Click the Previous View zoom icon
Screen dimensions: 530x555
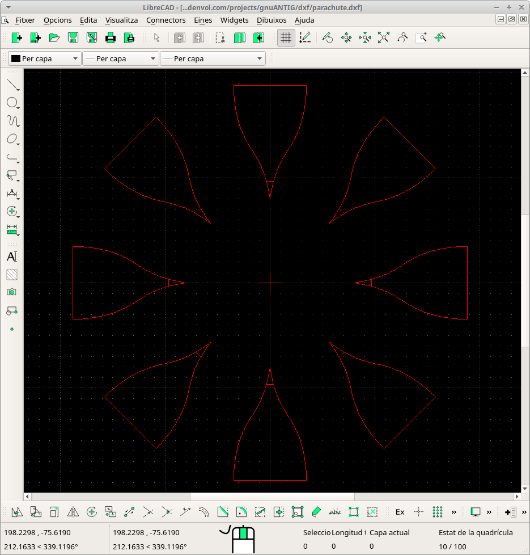pos(402,37)
